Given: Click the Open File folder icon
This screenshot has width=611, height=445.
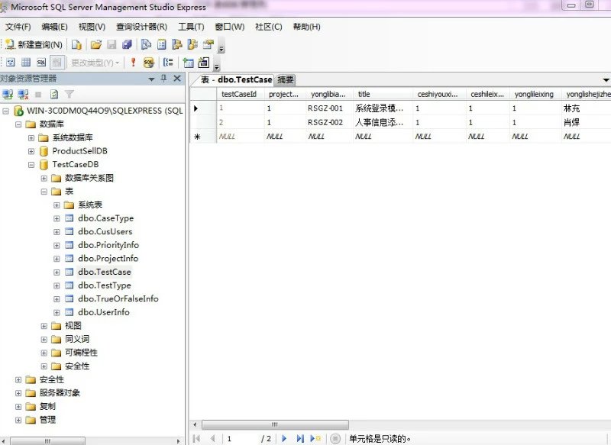Looking at the screenshot, I should click(x=96, y=45).
